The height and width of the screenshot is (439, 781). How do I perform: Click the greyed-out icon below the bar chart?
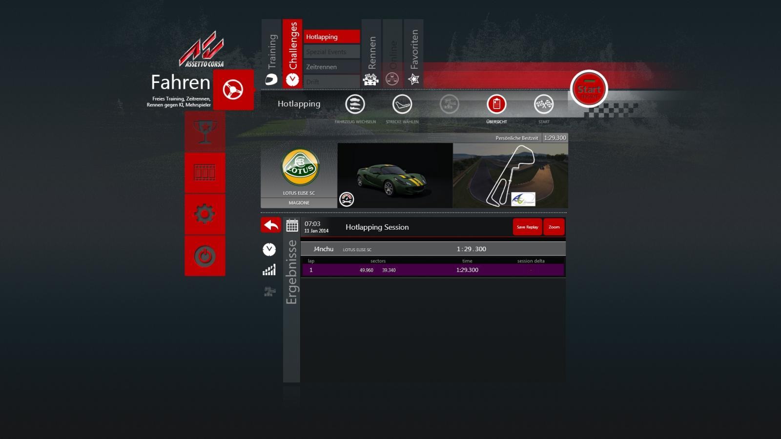click(269, 292)
